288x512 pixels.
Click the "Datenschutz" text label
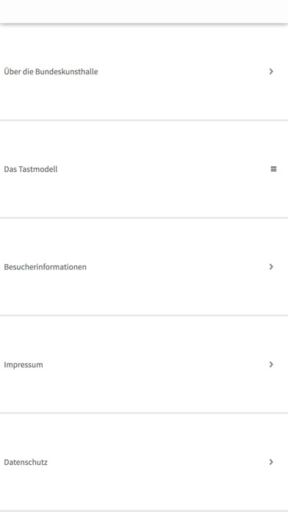tap(26, 462)
